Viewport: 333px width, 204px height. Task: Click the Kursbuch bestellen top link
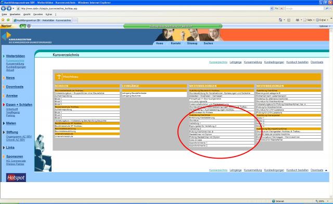point(297,62)
